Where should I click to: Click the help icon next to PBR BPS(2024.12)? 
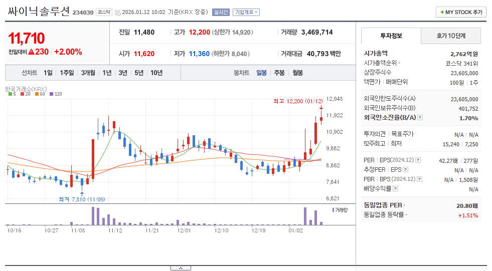(419, 179)
